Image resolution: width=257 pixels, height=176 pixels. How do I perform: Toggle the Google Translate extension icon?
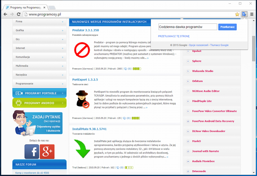(244, 14)
